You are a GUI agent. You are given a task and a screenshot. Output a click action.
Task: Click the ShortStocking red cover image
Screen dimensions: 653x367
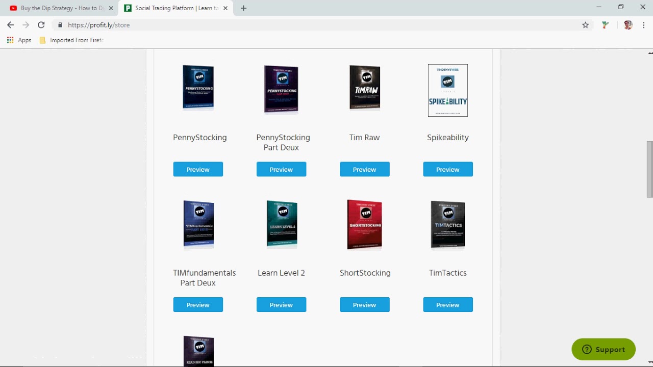tap(364, 225)
